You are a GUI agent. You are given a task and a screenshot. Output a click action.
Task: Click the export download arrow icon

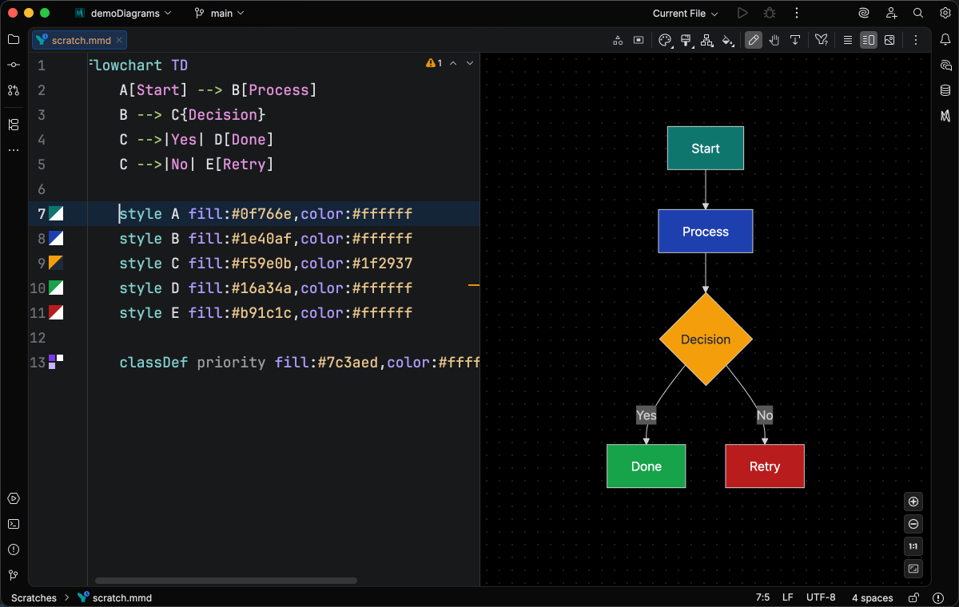coord(795,40)
